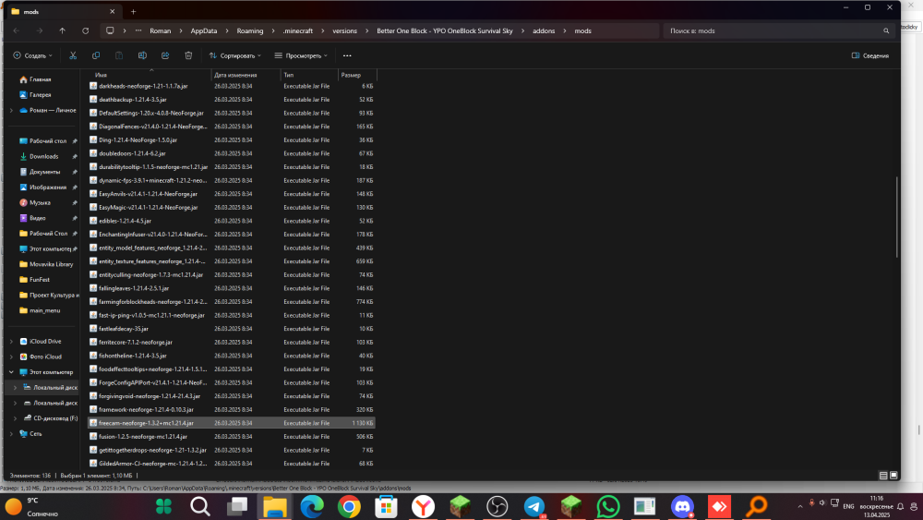Expand iCloud Drive in sidebar
923x520 pixels.
pos(11,342)
